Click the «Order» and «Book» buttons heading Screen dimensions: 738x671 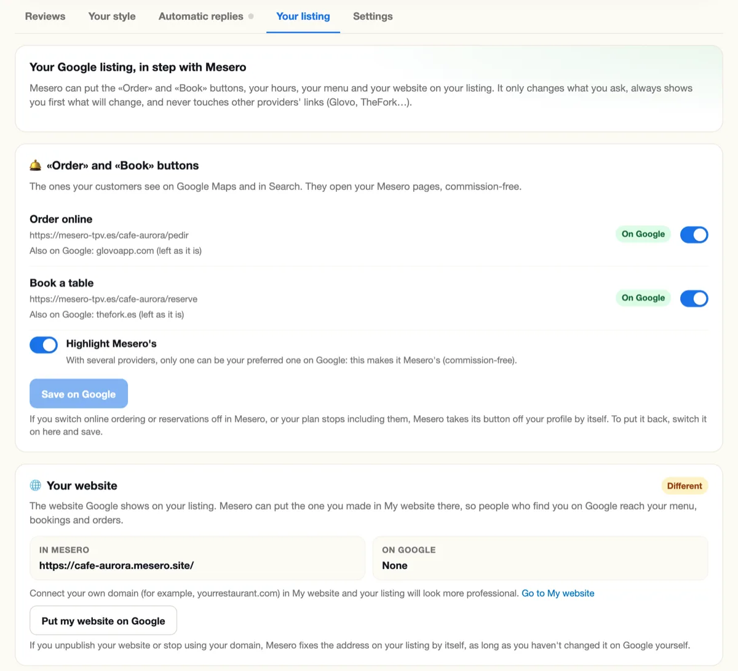coord(122,165)
